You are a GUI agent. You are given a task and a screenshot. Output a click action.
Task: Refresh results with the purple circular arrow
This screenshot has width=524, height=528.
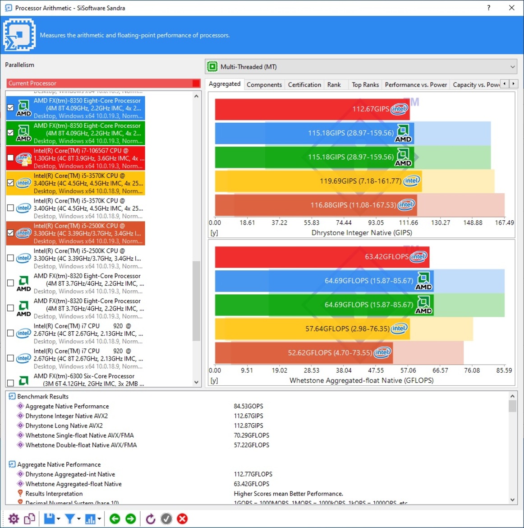(x=151, y=519)
